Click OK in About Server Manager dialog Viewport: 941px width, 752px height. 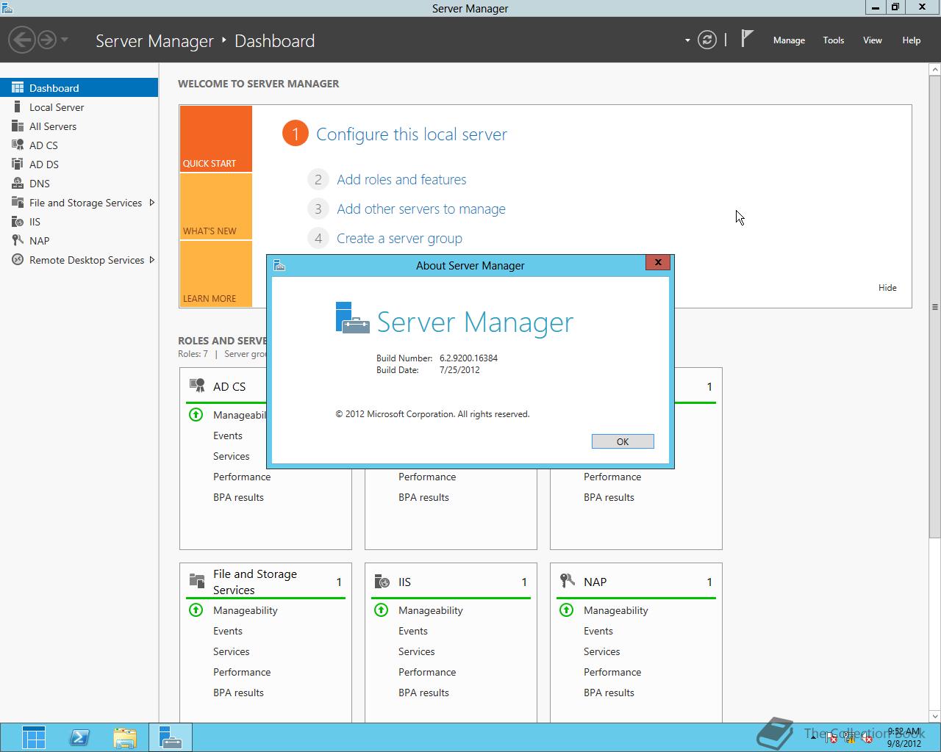[623, 441]
